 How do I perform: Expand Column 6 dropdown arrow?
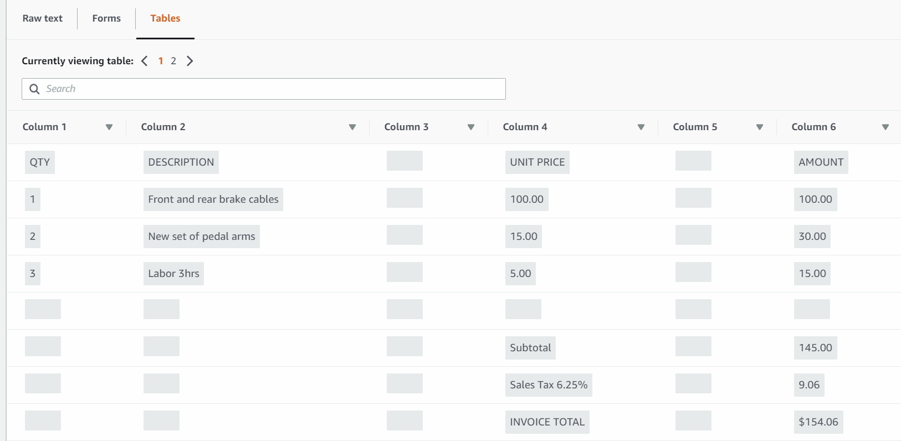pos(885,127)
